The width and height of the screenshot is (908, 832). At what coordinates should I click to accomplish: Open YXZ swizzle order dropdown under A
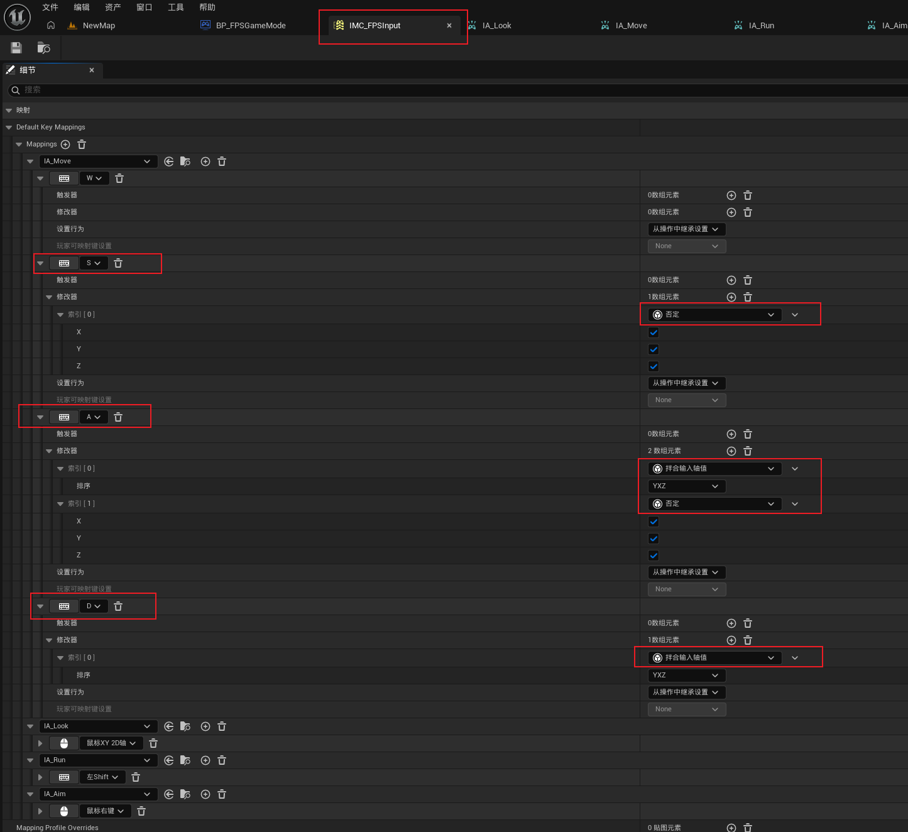coord(687,486)
